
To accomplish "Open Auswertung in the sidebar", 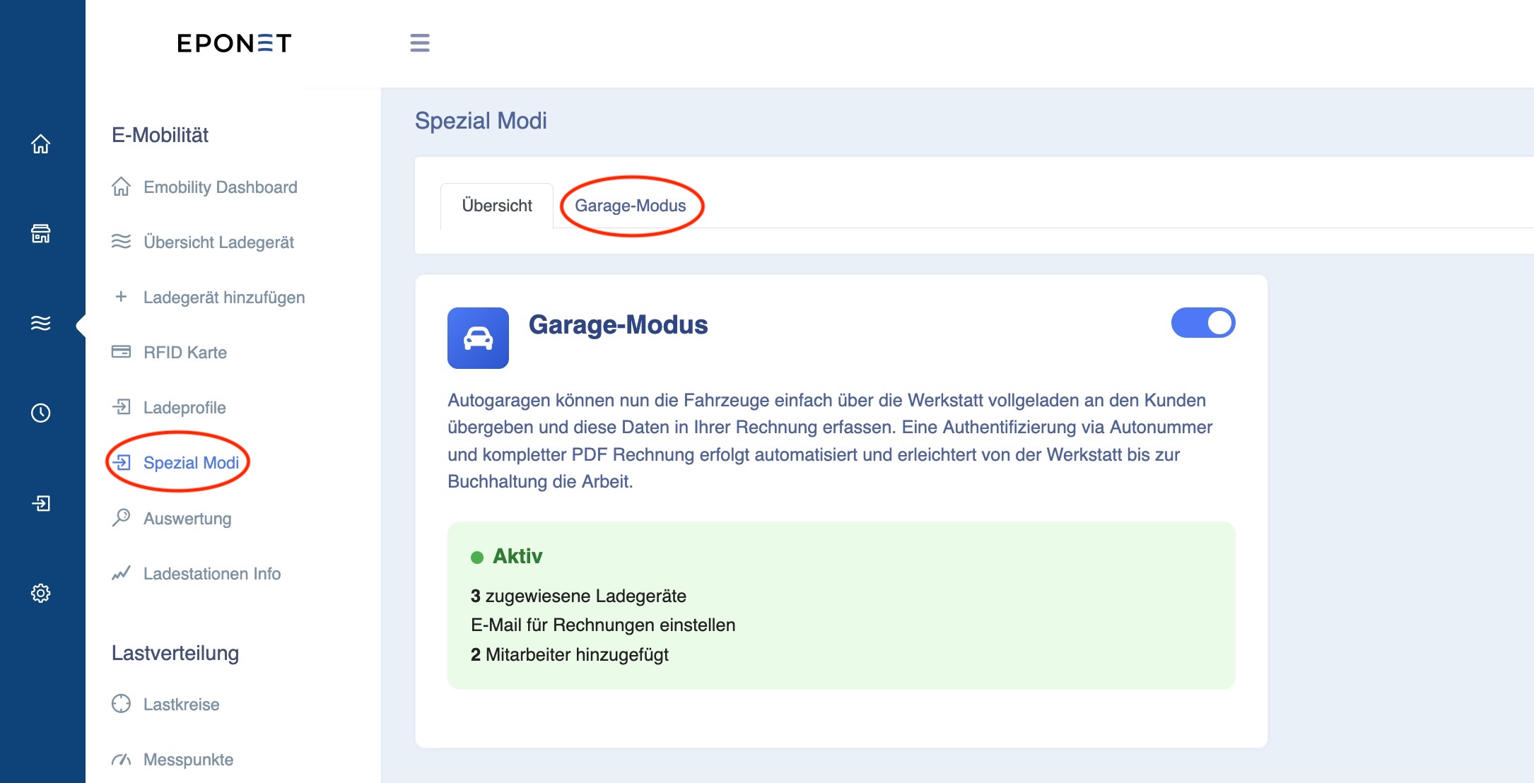I will coord(187,519).
